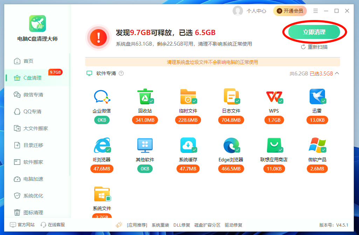Viewport: 359px width, 235px height.
Task: Open 系统优化 in sidebar
Action: point(37,196)
